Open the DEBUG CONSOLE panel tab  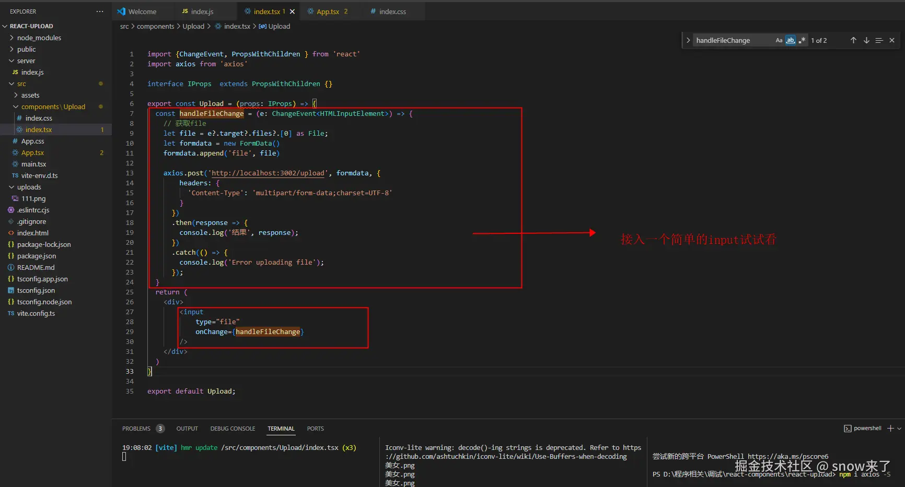(x=233, y=429)
